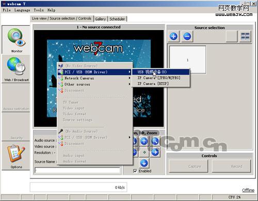Open the File menu
258x201 pixels.
point(7,10)
